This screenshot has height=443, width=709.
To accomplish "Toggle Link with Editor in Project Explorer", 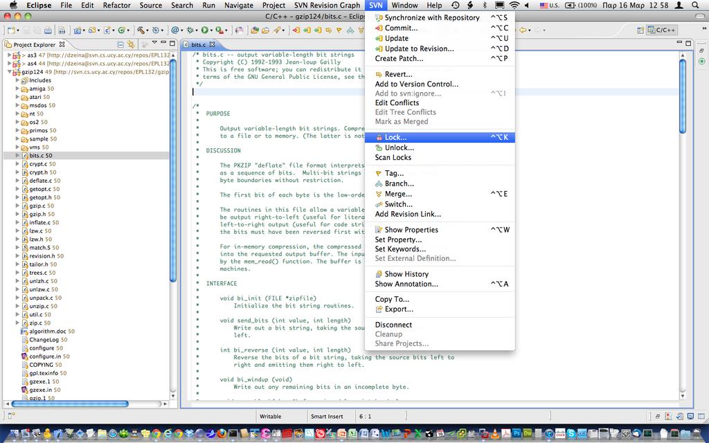I will pos(131,44).
